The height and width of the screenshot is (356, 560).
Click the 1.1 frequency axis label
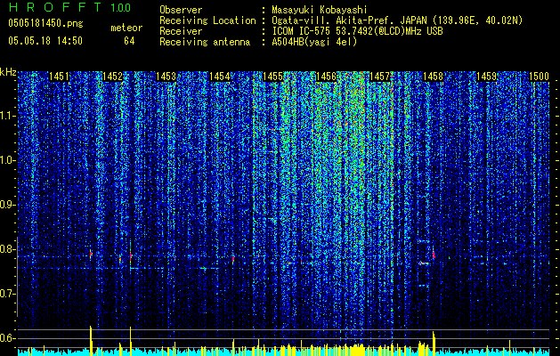coord(8,116)
